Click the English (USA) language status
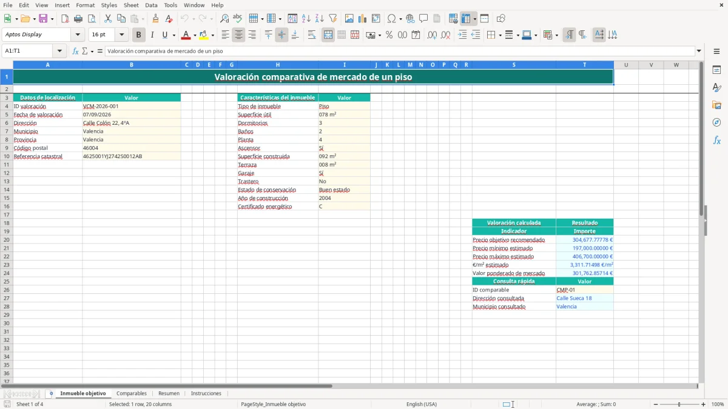This screenshot has width=728, height=409. [422, 404]
